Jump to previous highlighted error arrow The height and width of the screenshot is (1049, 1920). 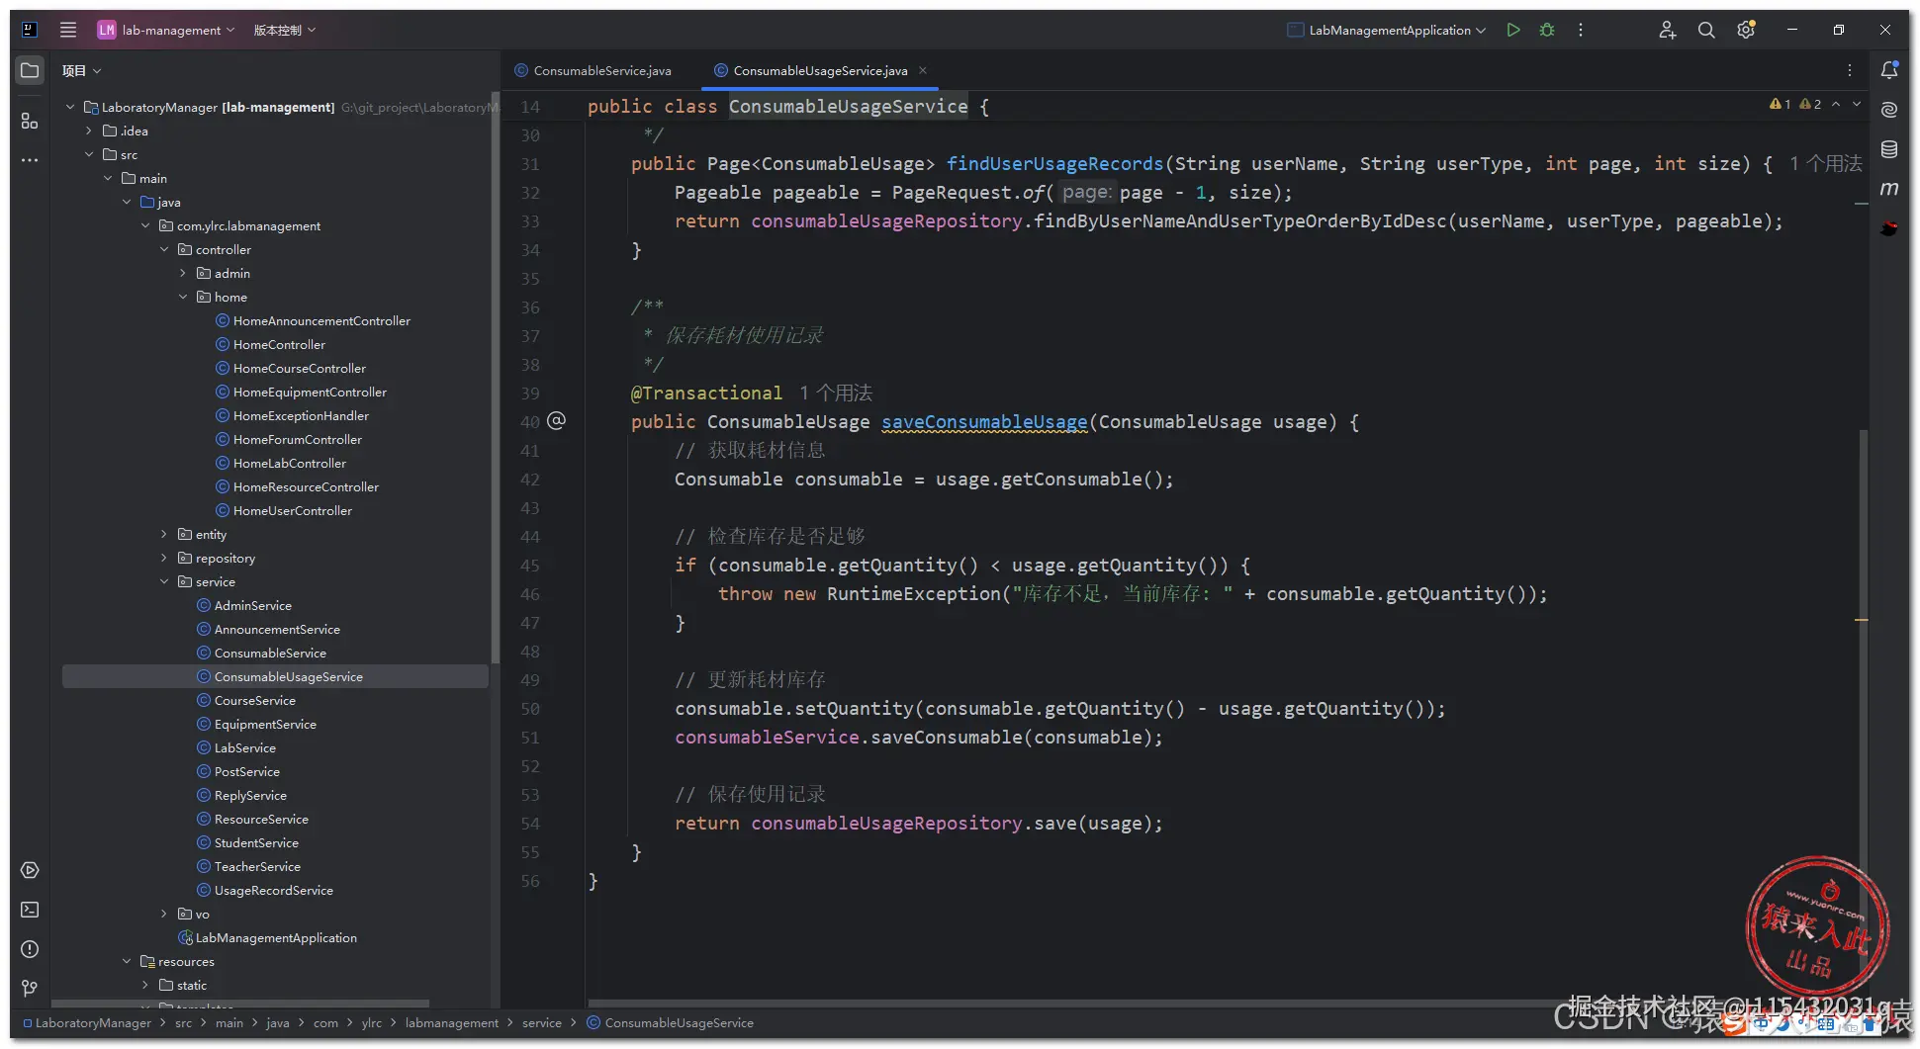(x=1836, y=104)
